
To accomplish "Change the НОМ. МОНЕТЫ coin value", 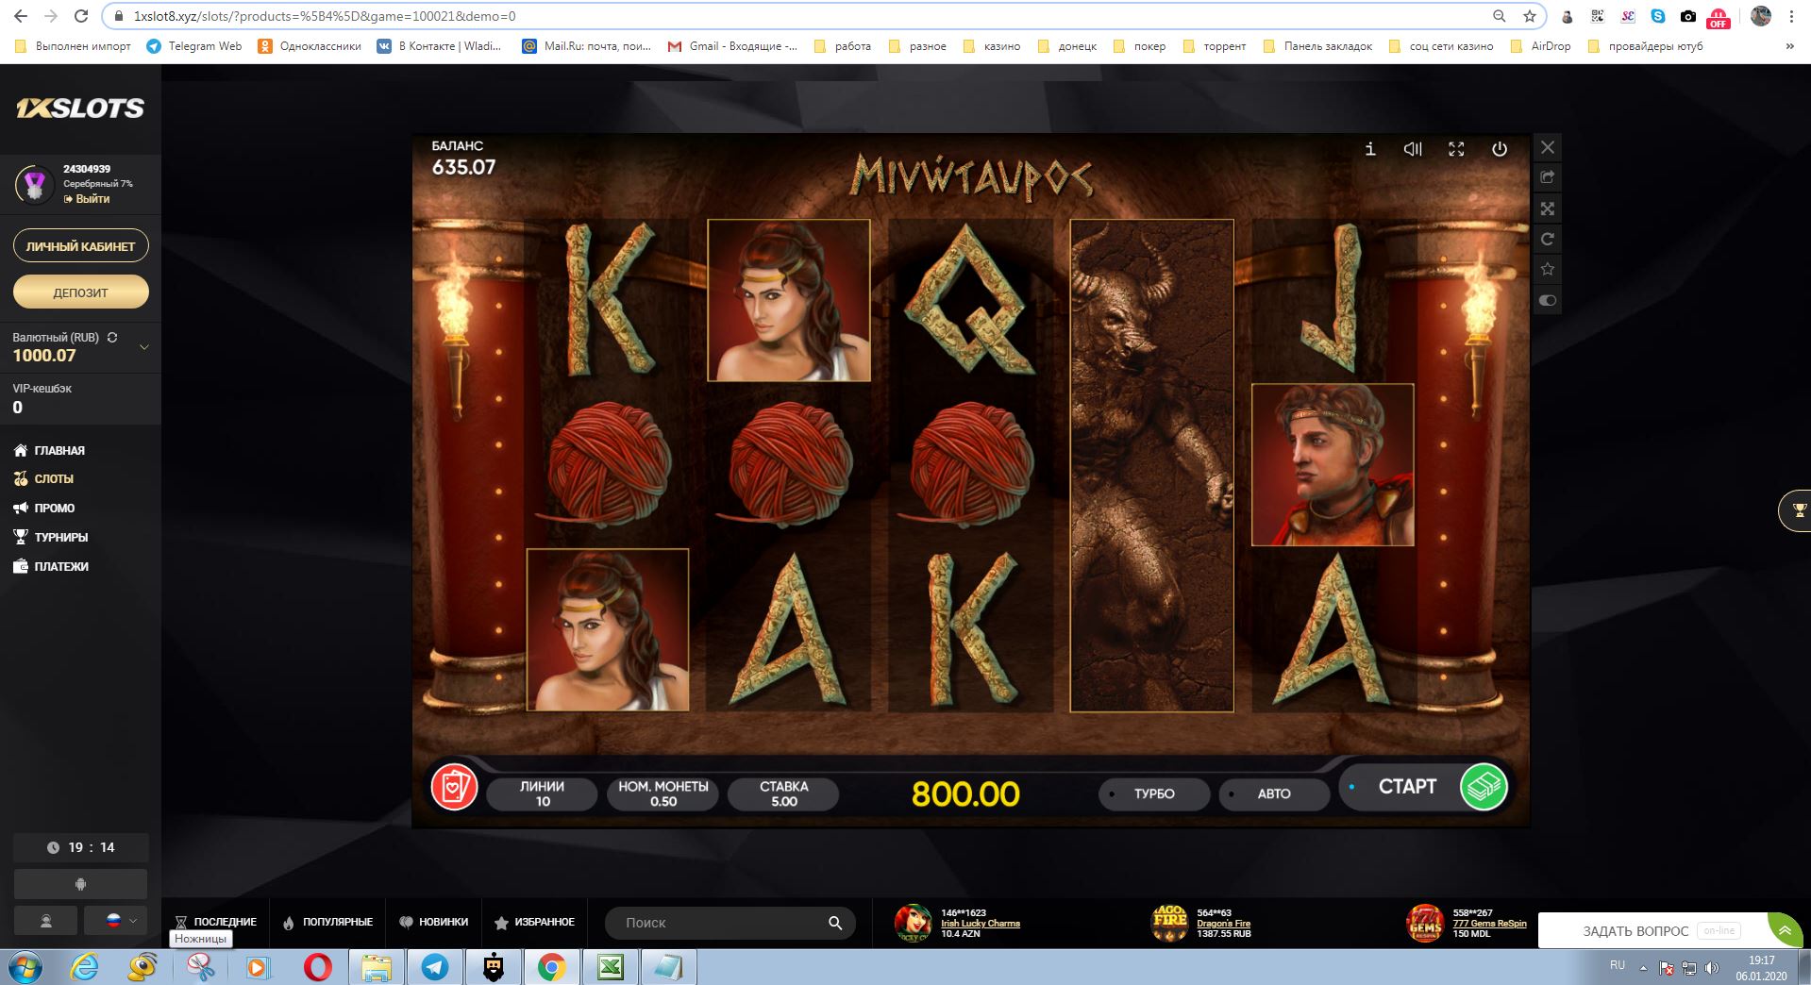I will (x=663, y=793).
